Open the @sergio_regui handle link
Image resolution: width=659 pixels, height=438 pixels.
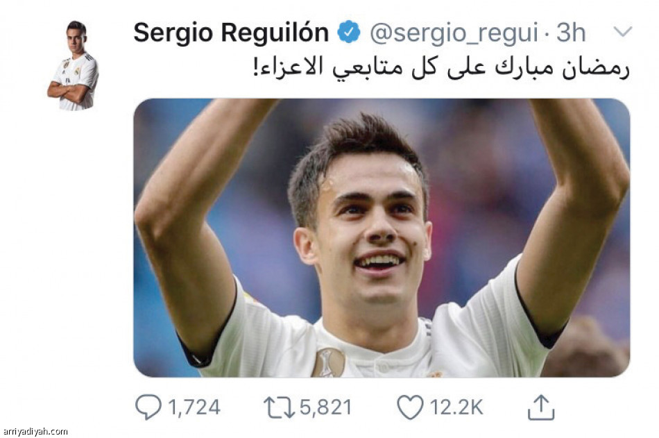point(454,33)
